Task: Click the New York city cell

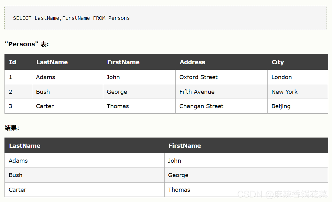Action: [x=298, y=92]
